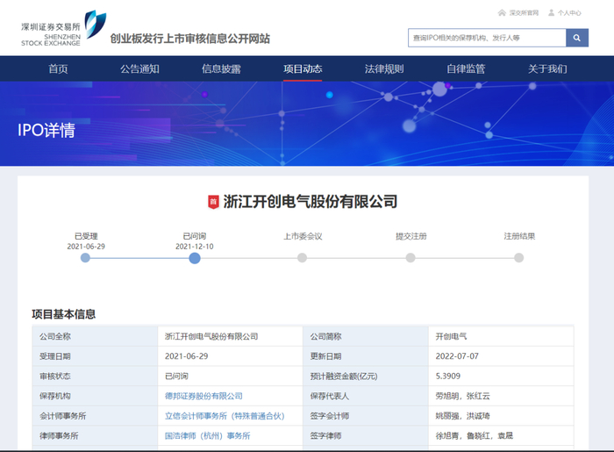The width and height of the screenshot is (614, 452).
Task: Click the red 首 badge beside company name
Action: point(213,202)
